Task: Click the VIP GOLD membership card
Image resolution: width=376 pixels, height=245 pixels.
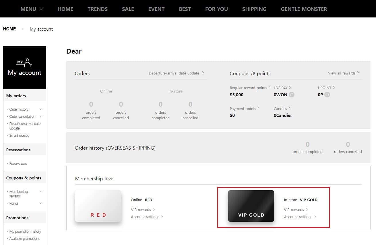Action: click(x=251, y=206)
